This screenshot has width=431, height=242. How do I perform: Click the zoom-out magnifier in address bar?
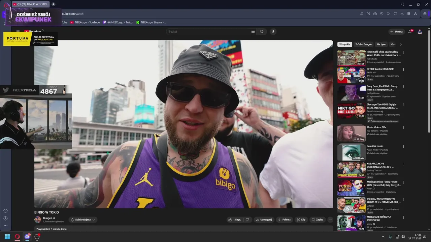coord(362,14)
